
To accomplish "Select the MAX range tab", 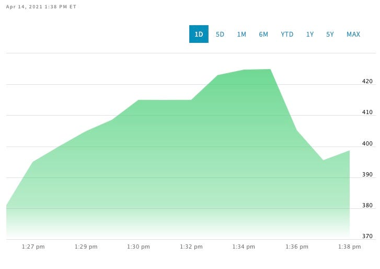I will 353,34.
